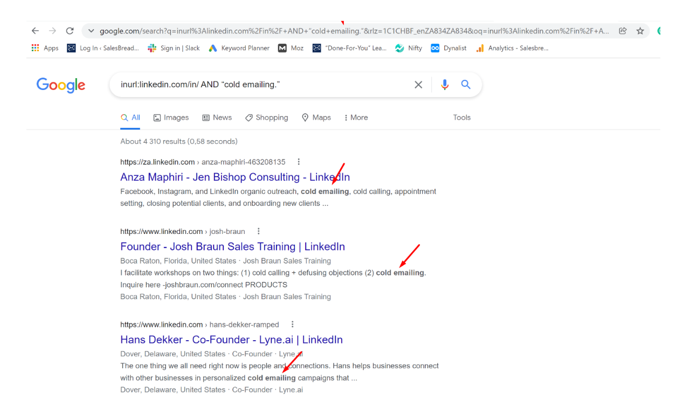Expand the More search categories menu
The height and width of the screenshot is (407, 690).
pyautogui.click(x=356, y=118)
